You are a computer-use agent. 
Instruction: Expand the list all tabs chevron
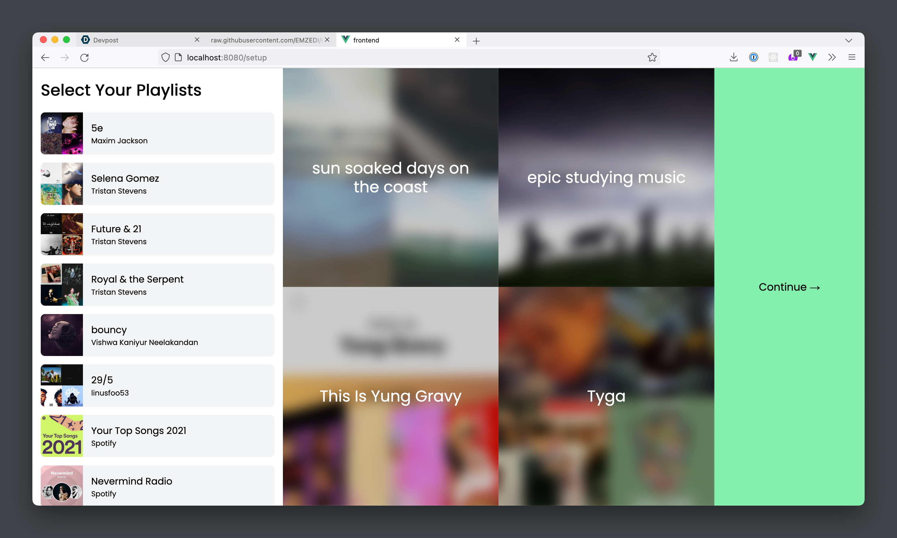[x=848, y=40]
